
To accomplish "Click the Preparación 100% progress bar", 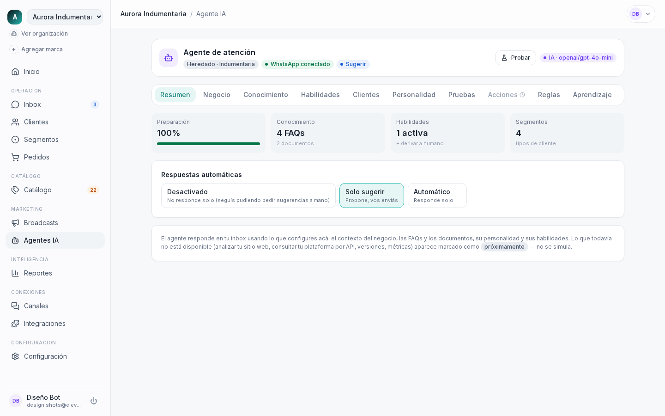I will pos(208,144).
